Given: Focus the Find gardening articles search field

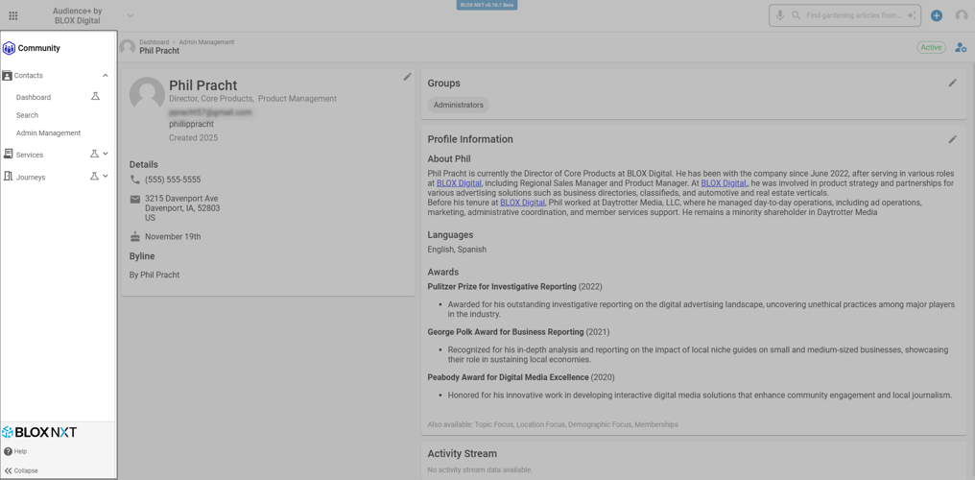Looking at the screenshot, I should click(x=854, y=15).
